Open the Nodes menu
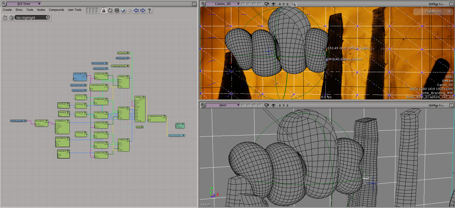This screenshot has height=208, width=455. [41, 10]
